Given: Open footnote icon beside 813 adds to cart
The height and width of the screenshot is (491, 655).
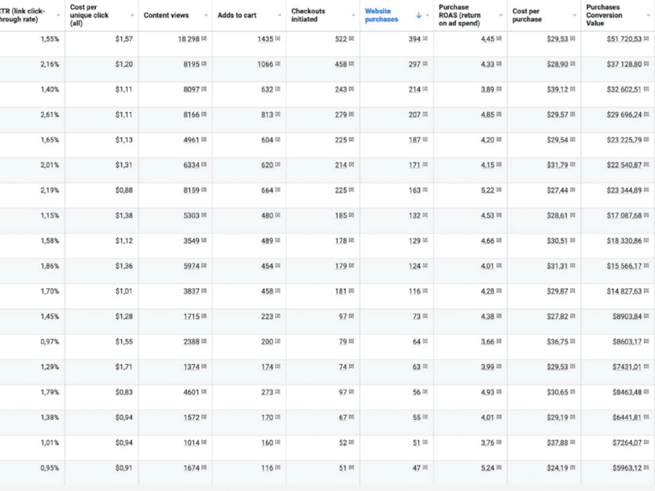Looking at the screenshot, I should [278, 114].
